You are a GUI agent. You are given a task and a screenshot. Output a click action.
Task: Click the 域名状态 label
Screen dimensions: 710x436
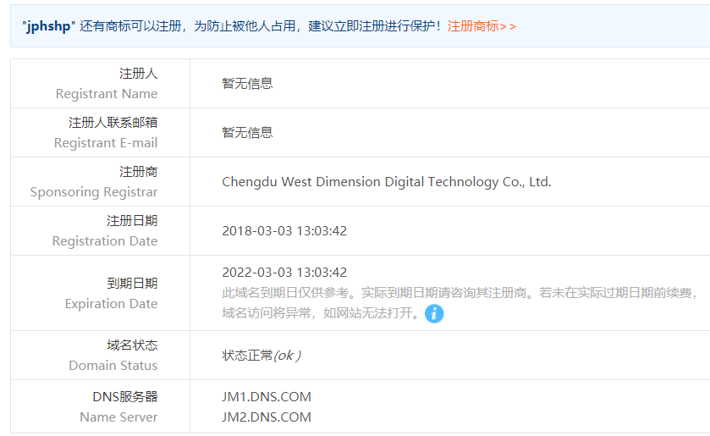click(132, 345)
